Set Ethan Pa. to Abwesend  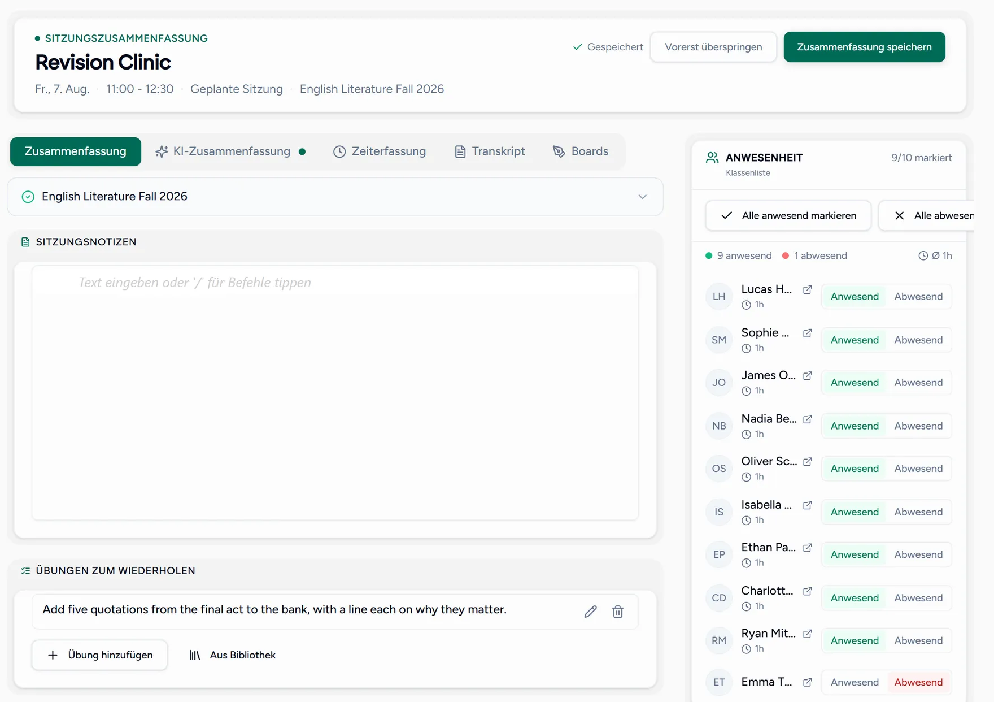pyautogui.click(x=918, y=554)
